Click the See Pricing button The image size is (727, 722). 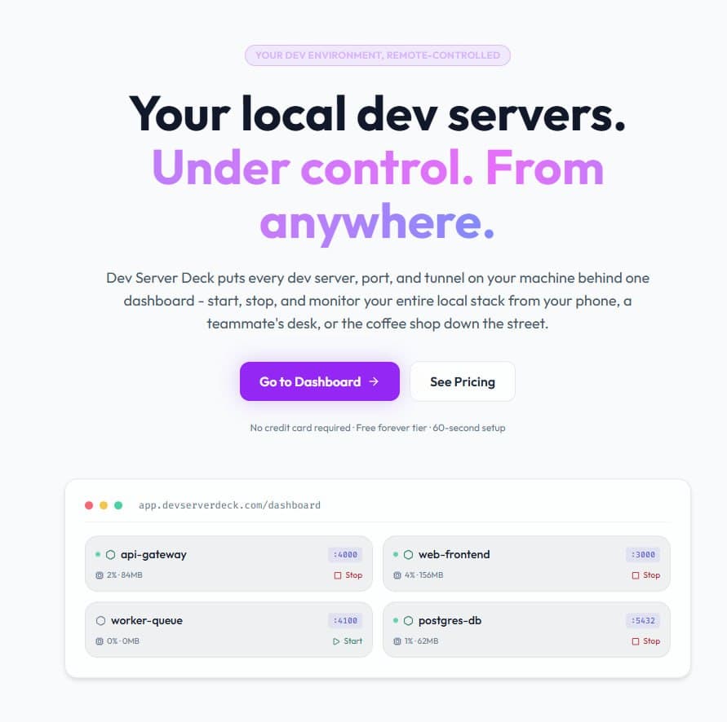point(463,381)
